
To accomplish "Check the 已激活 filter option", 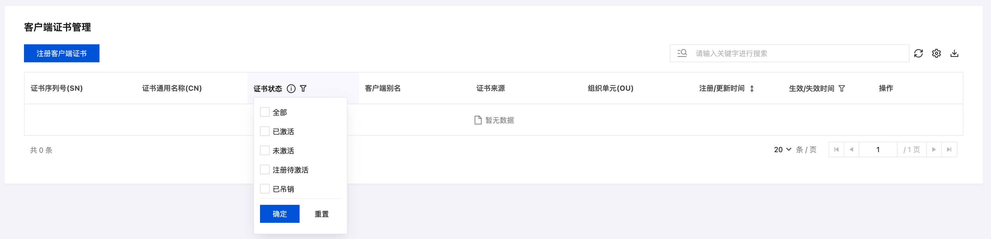I will pos(265,131).
